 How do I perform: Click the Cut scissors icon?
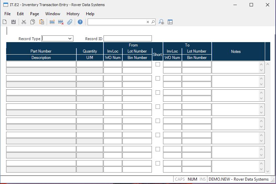click(x=24, y=22)
